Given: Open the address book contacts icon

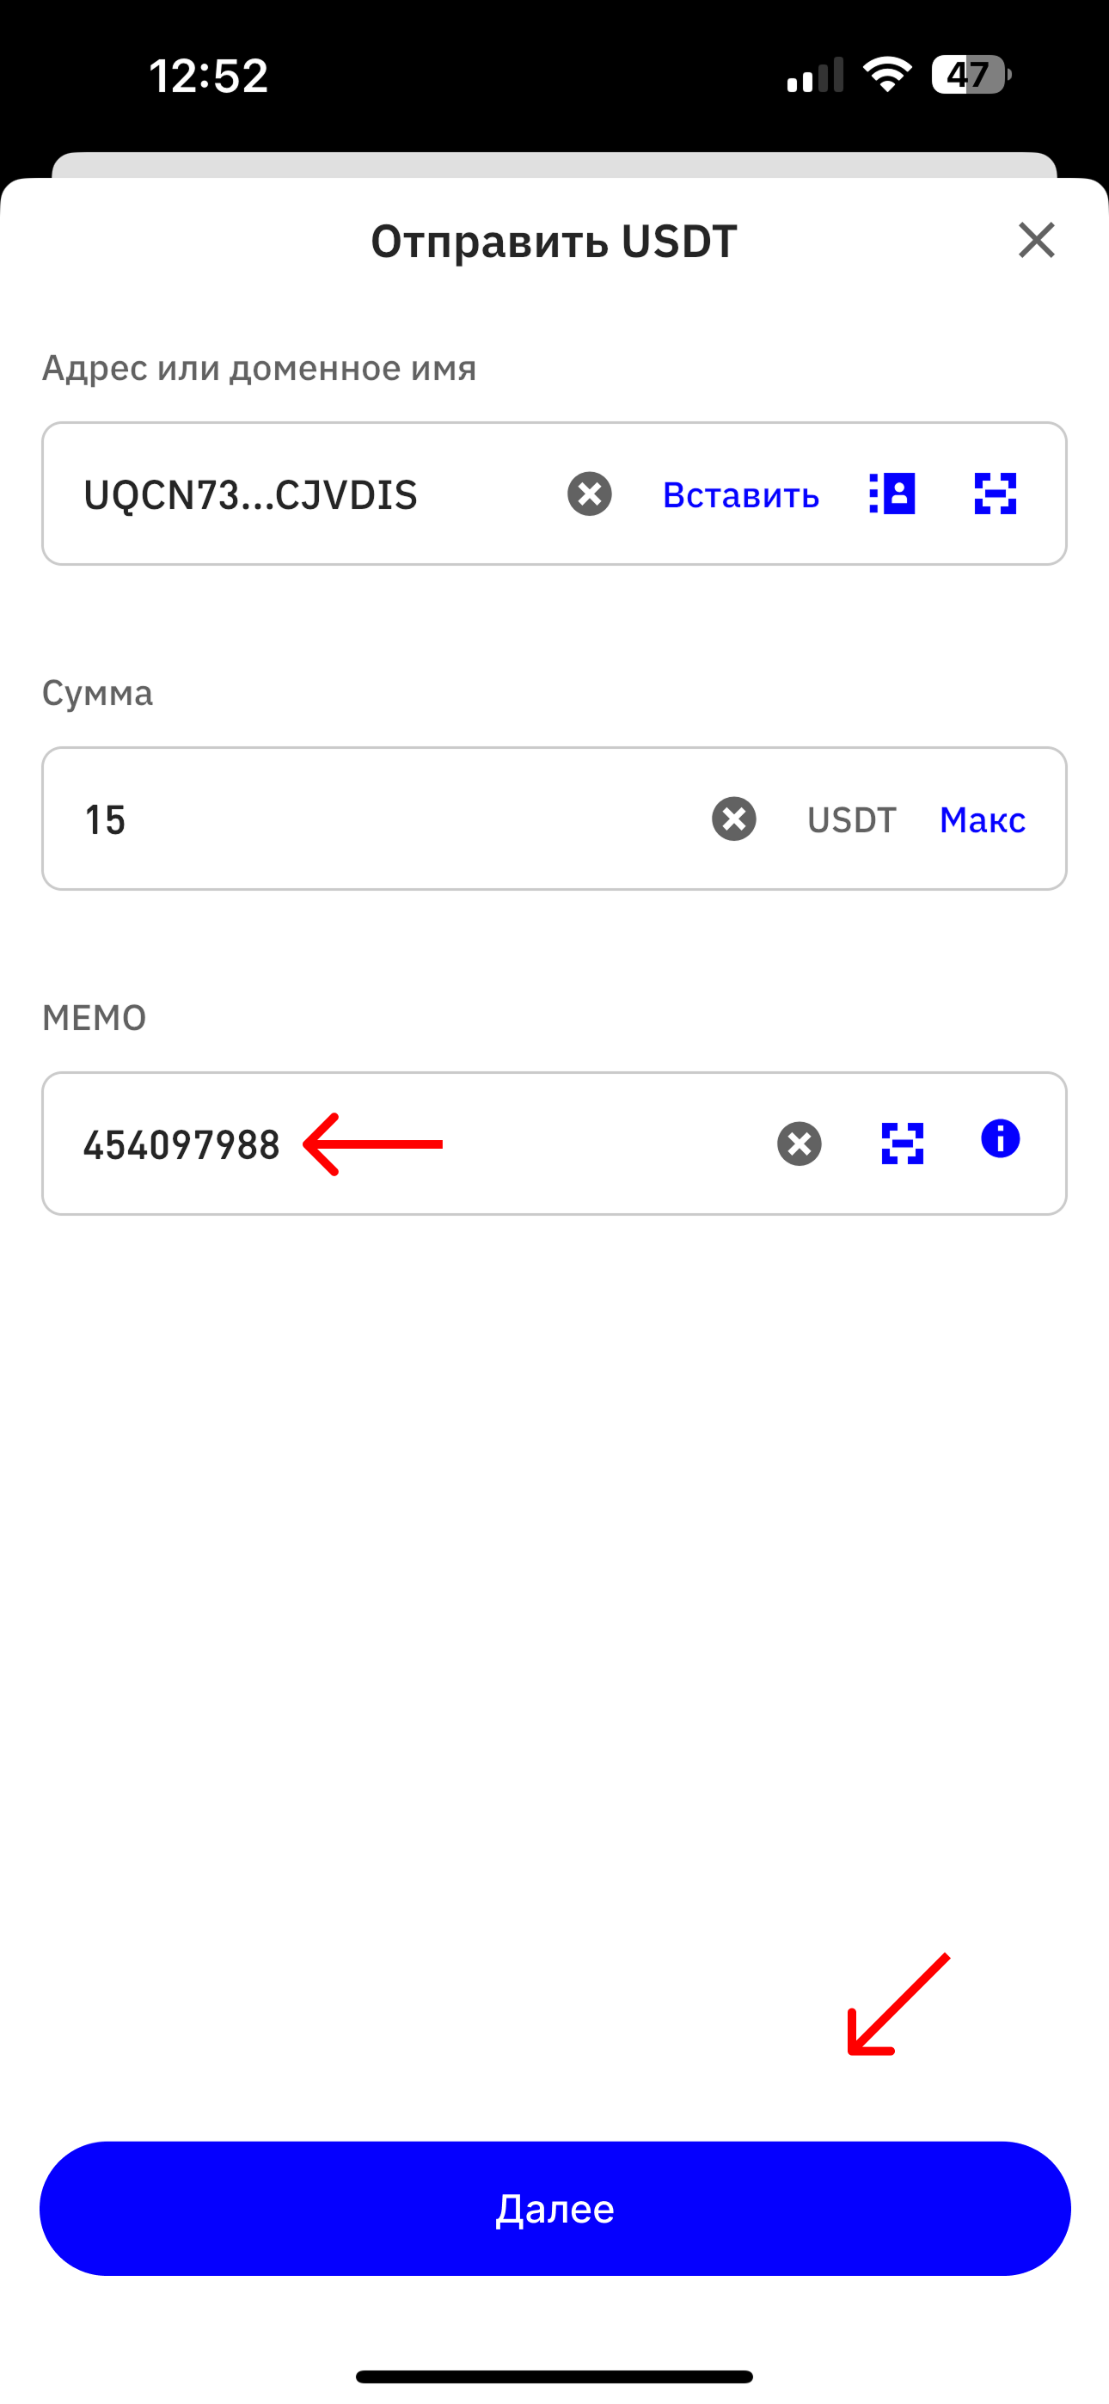Looking at the screenshot, I should click(x=892, y=494).
